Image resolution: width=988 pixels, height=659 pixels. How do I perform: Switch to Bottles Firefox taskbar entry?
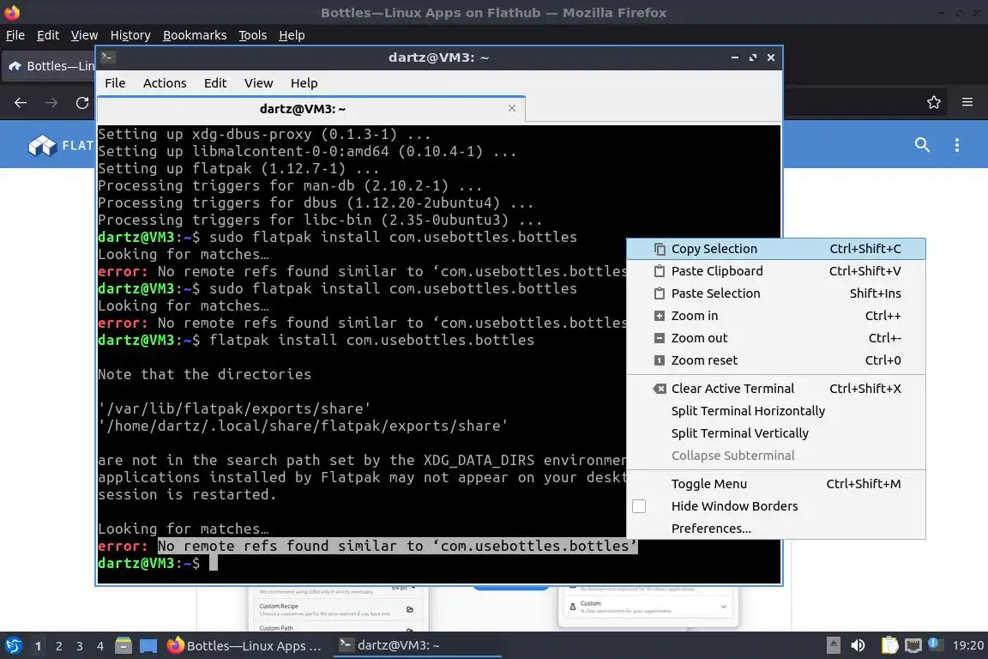pos(246,646)
